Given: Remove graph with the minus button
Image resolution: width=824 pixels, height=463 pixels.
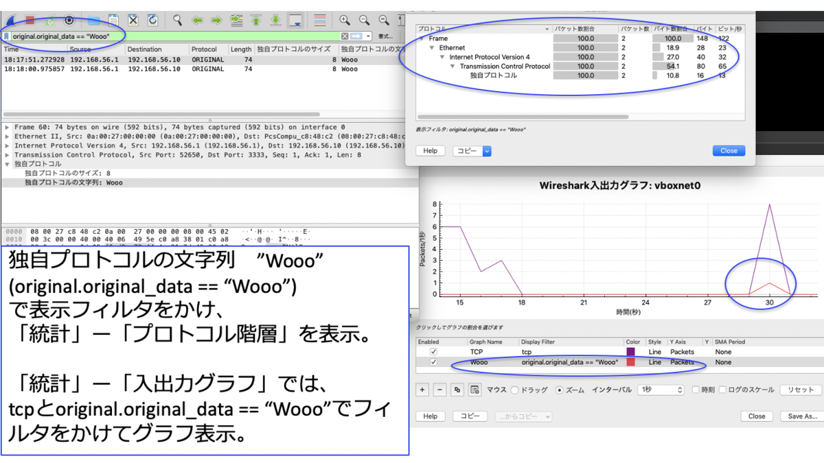Looking at the screenshot, I should [440, 390].
